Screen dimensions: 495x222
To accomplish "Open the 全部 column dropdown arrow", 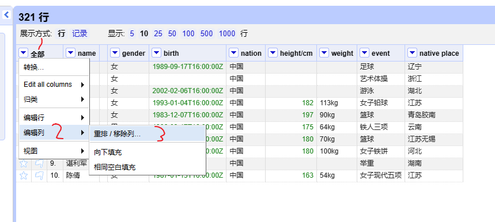I will (x=24, y=53).
